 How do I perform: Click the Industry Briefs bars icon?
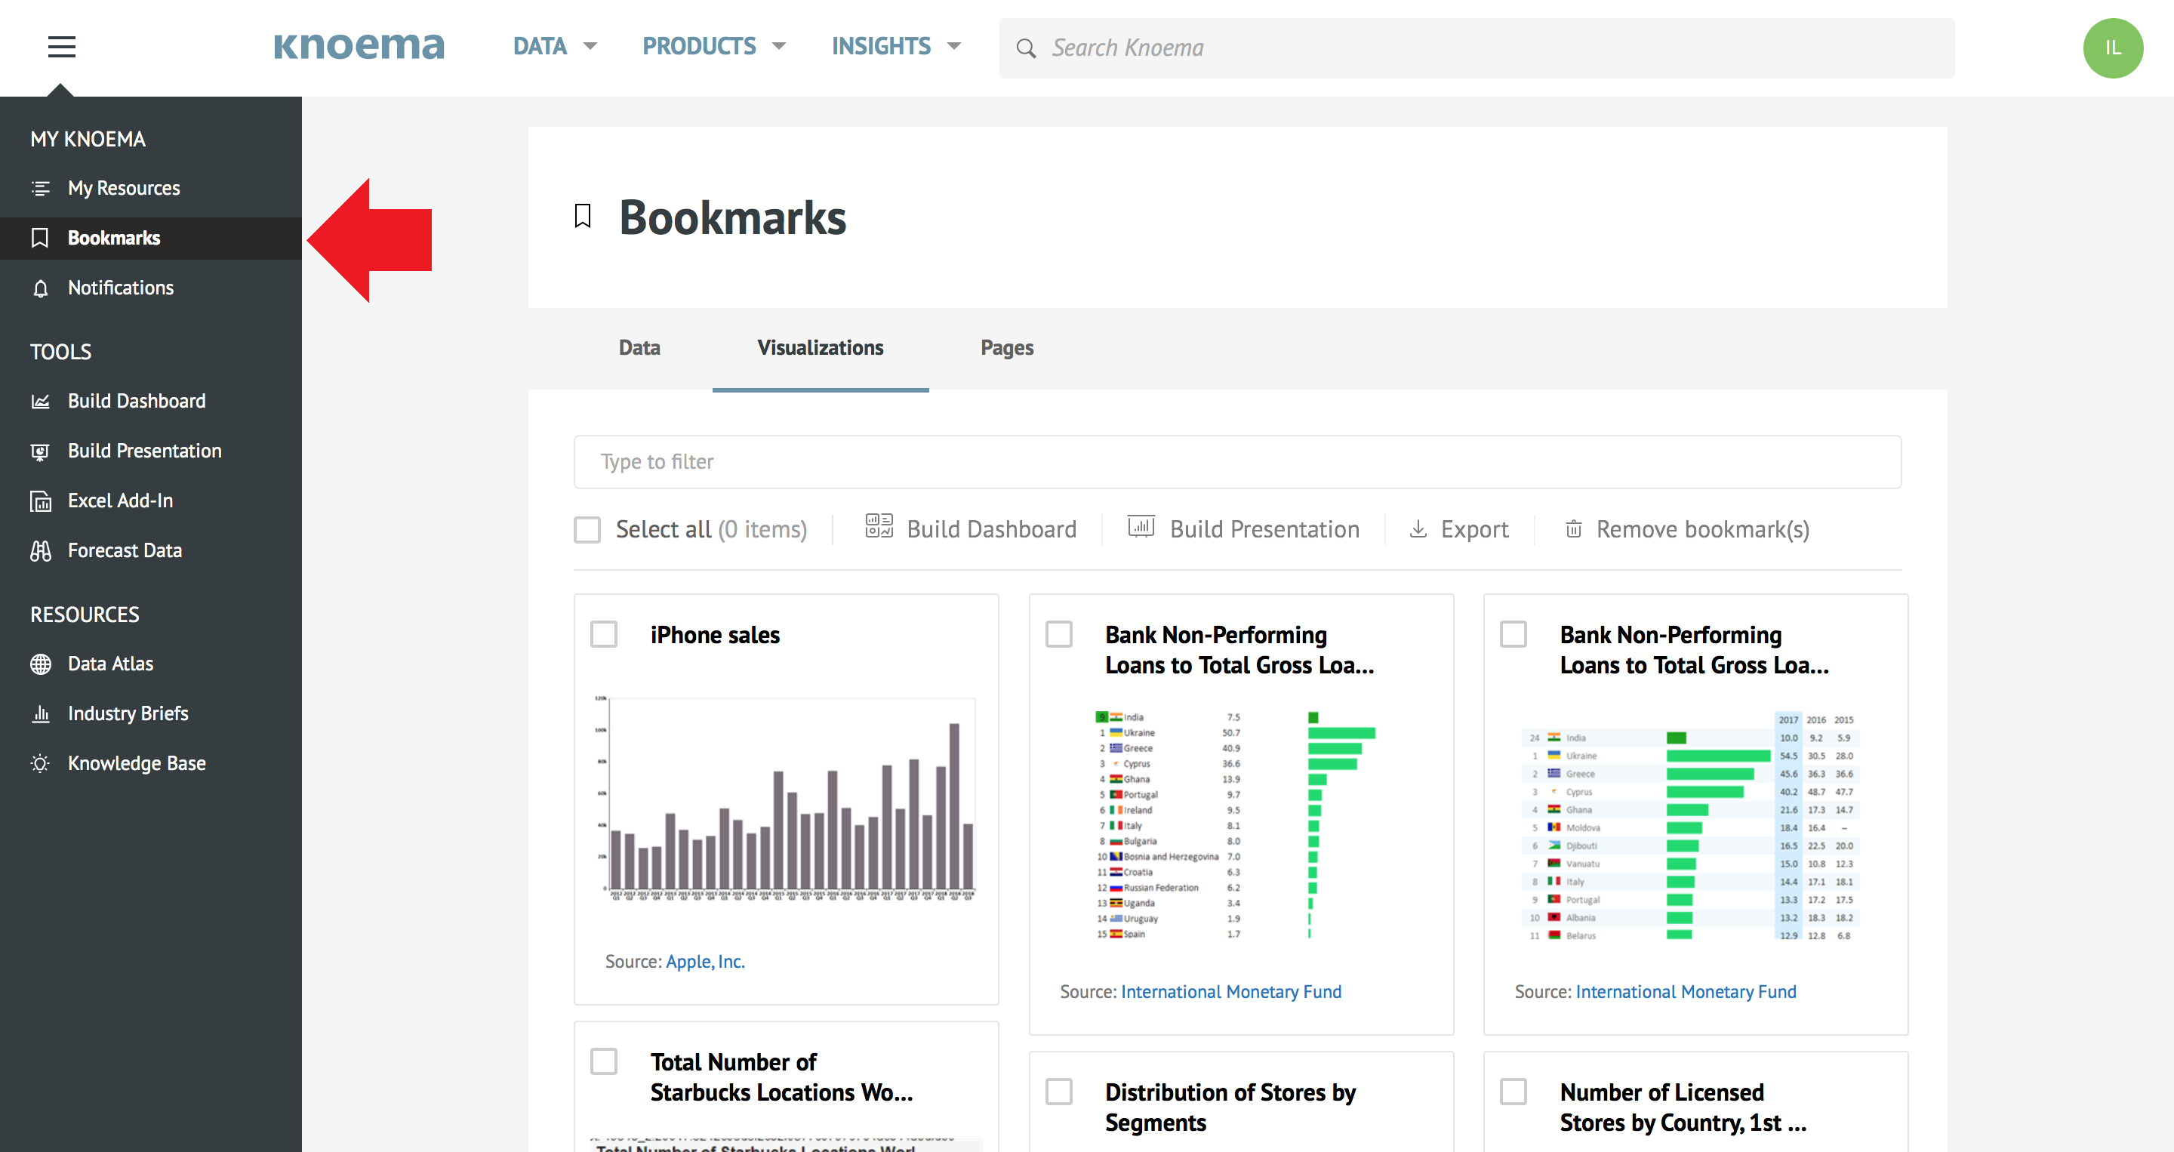(x=41, y=714)
